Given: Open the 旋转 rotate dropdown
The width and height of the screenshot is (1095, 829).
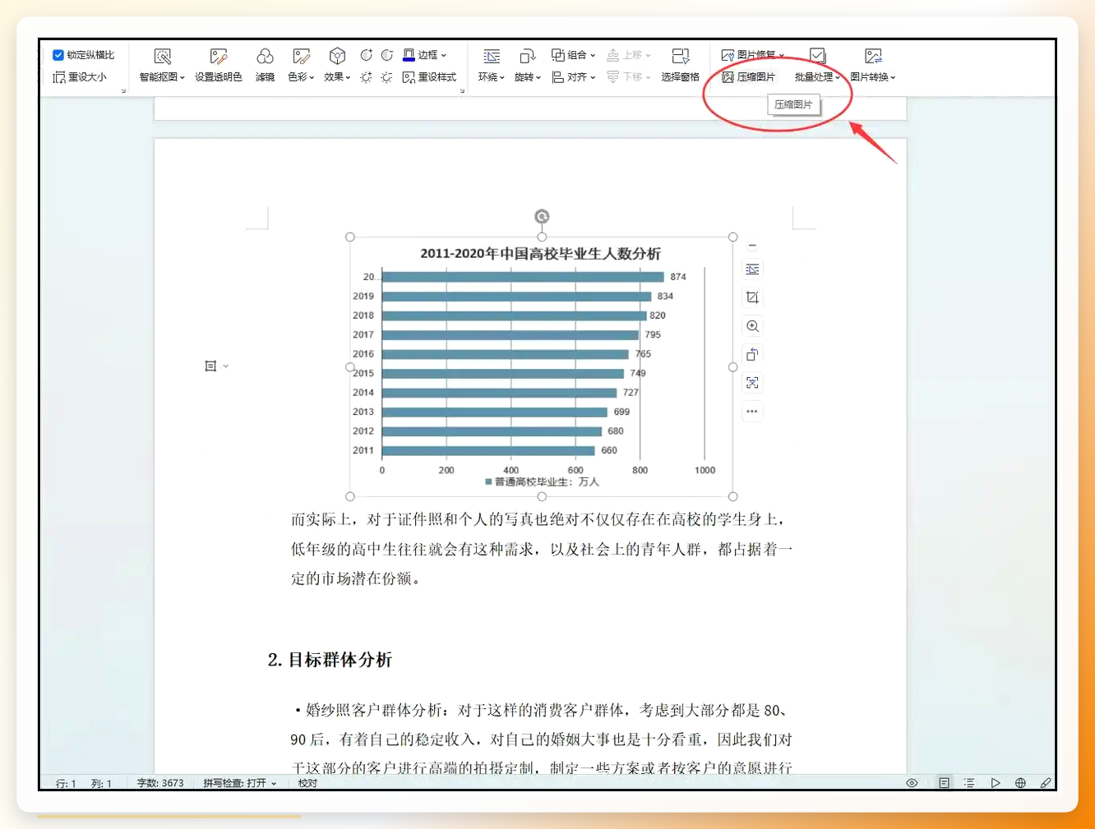Looking at the screenshot, I should pos(528,66).
